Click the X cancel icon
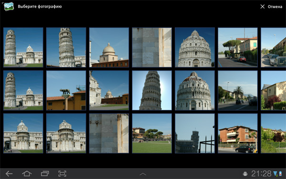Screen dimensions: 286x179 263,7
